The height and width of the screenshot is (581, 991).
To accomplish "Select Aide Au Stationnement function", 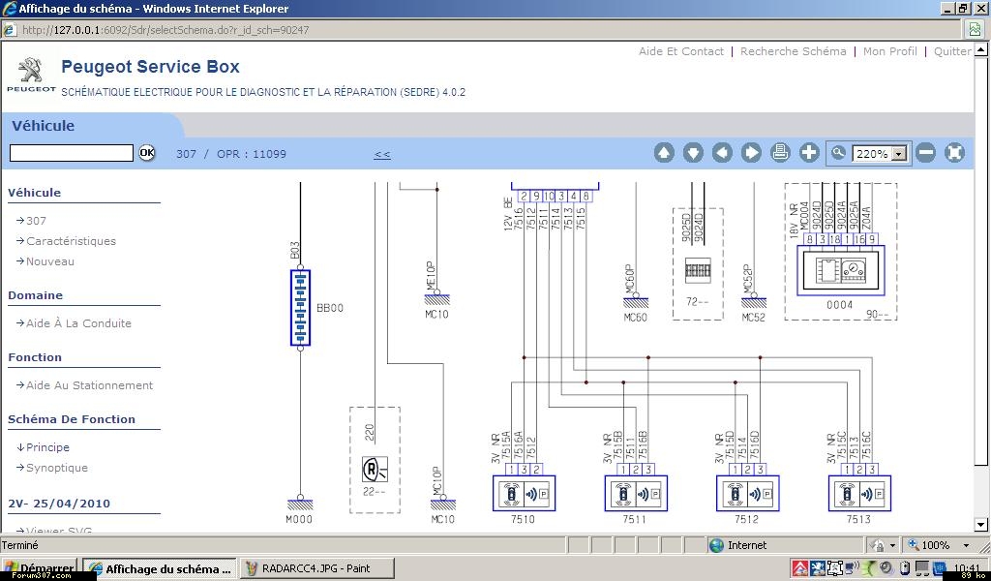I will pyautogui.click(x=89, y=385).
